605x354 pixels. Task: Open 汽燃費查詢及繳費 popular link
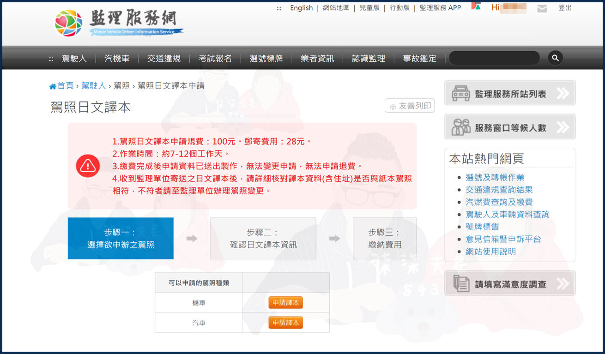(x=499, y=202)
